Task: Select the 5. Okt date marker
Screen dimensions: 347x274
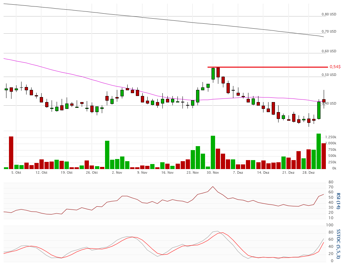Action: [x=16, y=173]
